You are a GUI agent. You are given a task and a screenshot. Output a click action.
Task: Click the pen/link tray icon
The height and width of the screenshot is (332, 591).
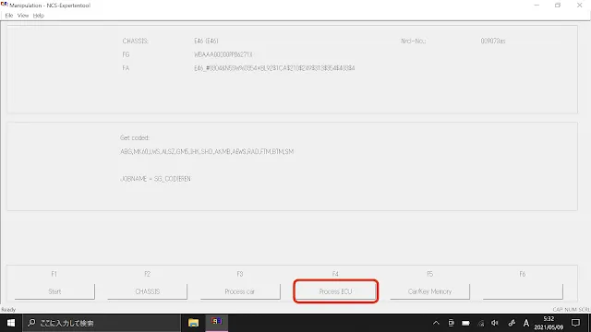[x=512, y=323]
